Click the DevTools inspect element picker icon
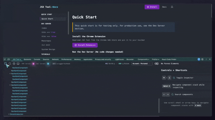Image resolution: width=215 pixels, height=120 pixels. pos(5,59)
